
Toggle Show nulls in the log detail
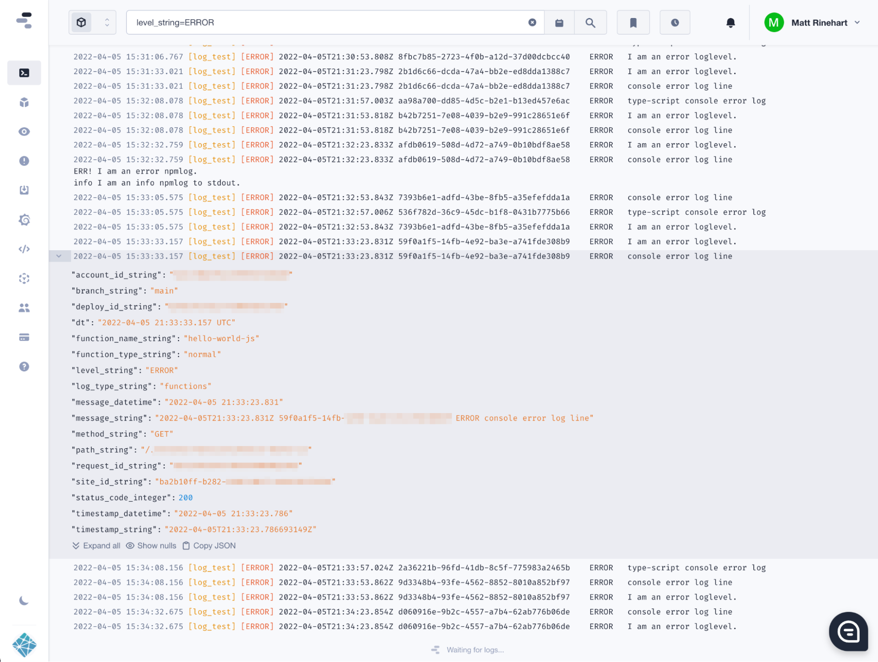pos(151,546)
